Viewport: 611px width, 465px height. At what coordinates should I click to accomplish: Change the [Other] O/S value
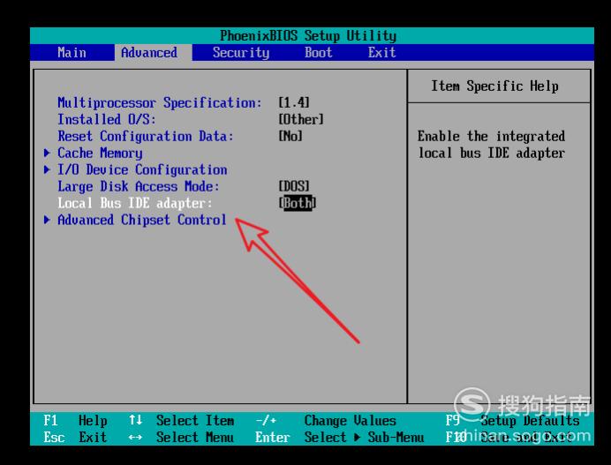(301, 120)
